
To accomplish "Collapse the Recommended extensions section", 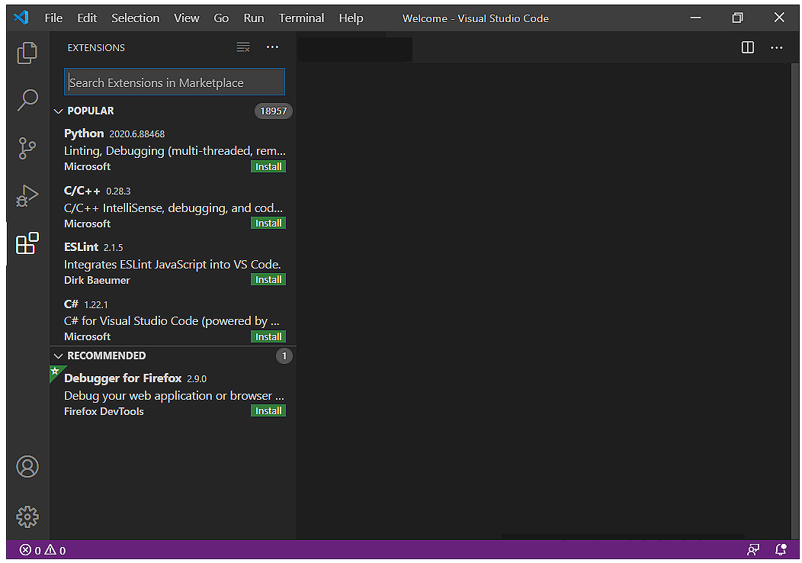I will tap(59, 356).
